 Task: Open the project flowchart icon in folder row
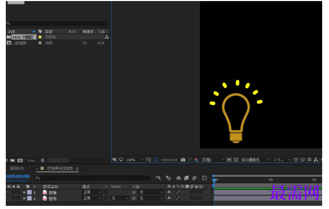click(107, 37)
